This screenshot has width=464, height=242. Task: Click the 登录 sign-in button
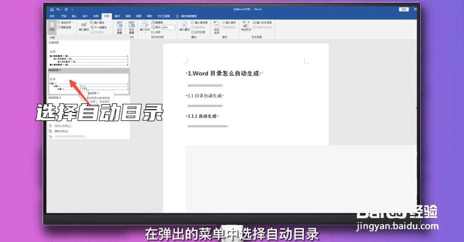tap(404, 9)
